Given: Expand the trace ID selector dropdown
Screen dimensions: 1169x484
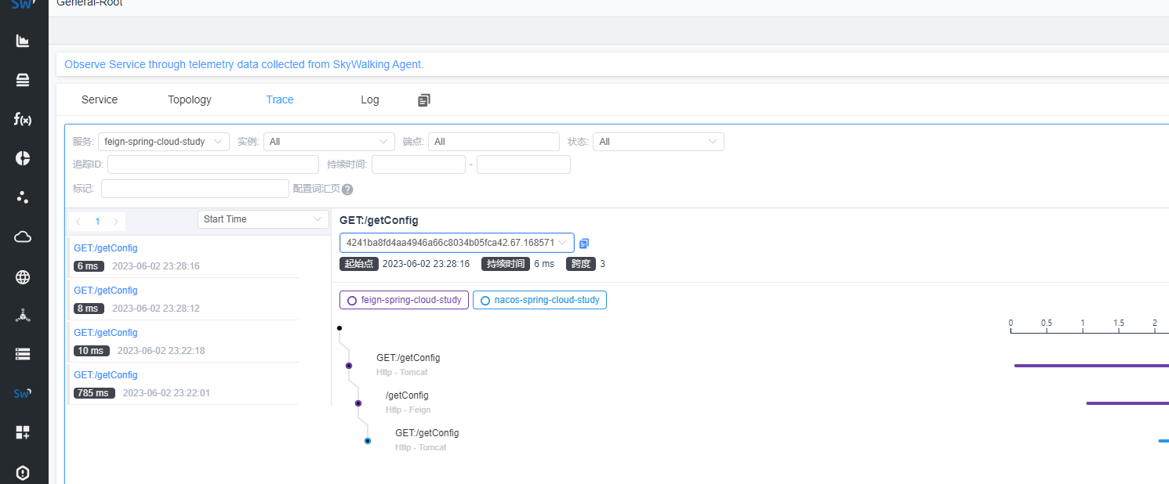Looking at the screenshot, I should (456, 243).
